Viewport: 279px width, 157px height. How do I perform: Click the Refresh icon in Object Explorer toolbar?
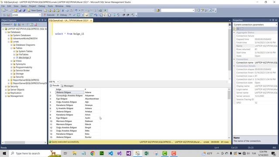31,24
